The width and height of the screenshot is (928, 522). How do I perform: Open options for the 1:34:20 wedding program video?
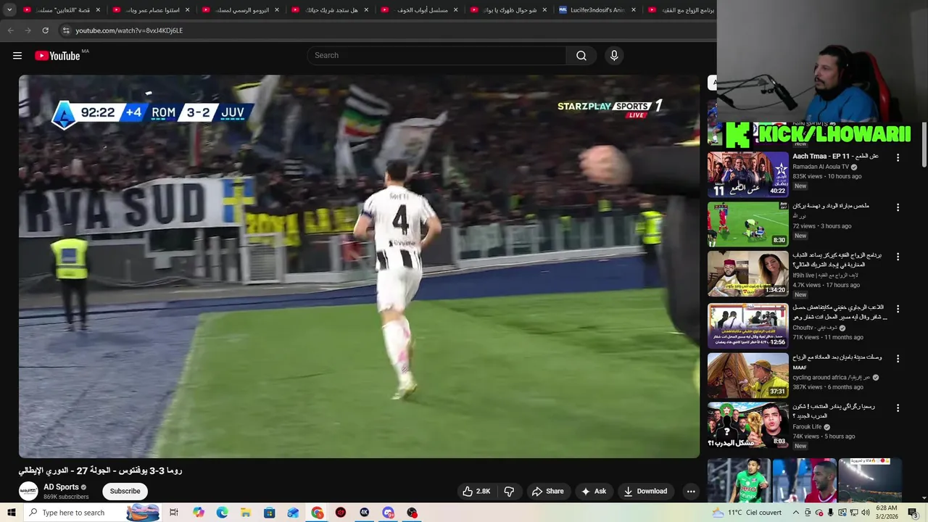[x=898, y=257]
